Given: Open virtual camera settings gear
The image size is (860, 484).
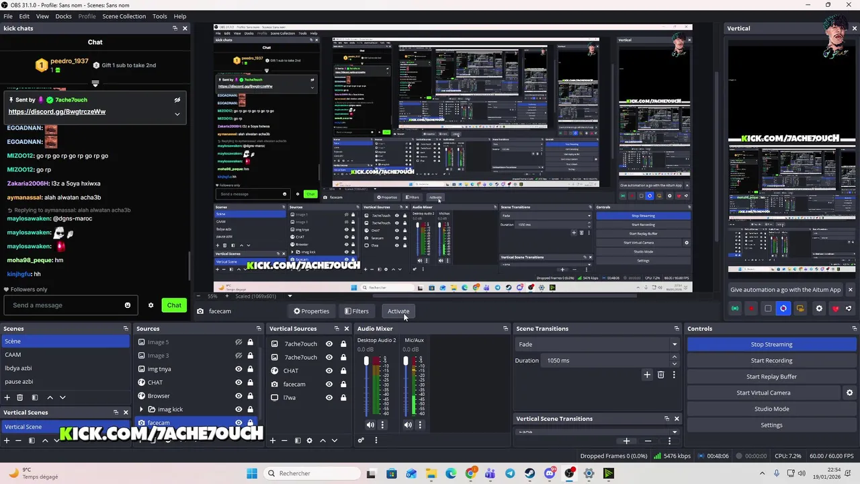Looking at the screenshot, I should [x=849, y=393].
